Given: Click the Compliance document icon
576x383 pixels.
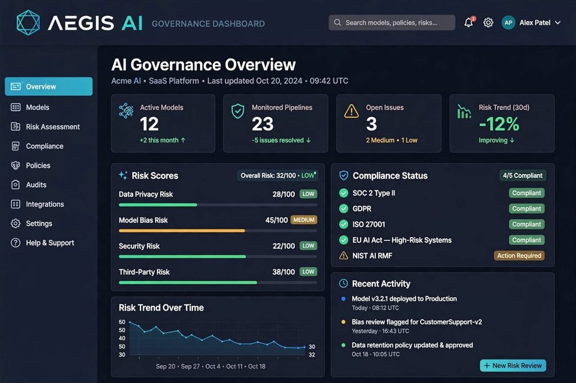Looking at the screenshot, I should click(15, 146).
